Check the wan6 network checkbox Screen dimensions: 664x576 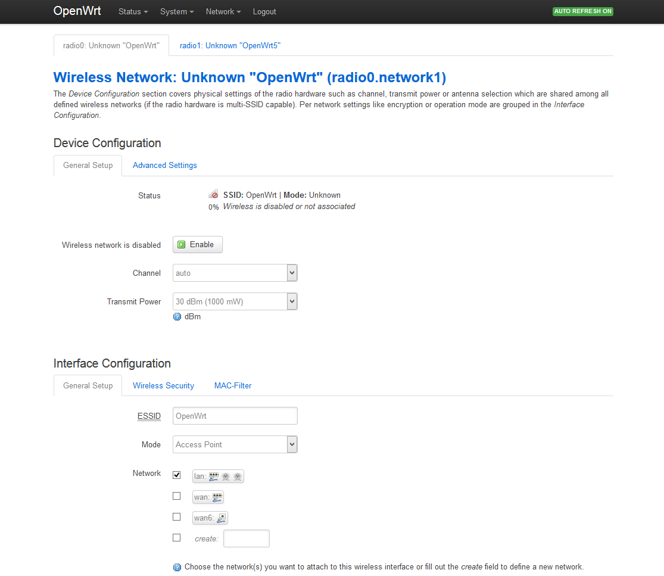pos(176,517)
